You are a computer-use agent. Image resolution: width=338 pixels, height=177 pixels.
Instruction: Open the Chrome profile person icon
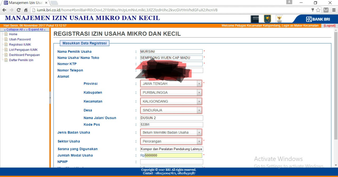pos(289,2)
